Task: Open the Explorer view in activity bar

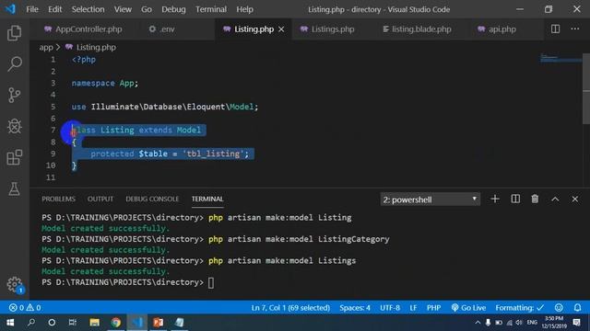Action: click(15, 33)
